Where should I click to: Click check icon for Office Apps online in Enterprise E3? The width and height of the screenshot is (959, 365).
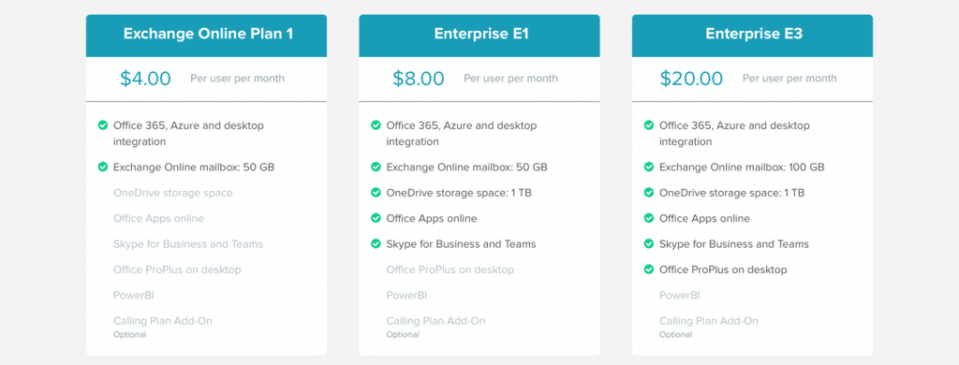[x=649, y=218]
